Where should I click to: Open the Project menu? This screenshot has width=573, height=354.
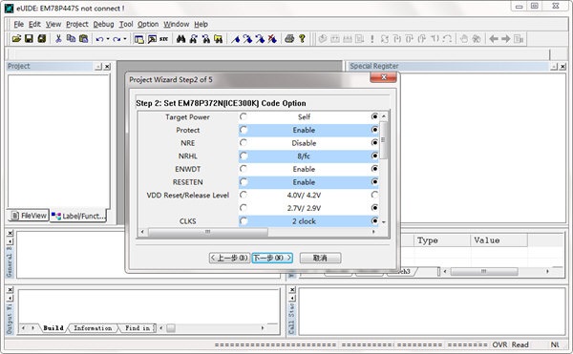[77, 24]
